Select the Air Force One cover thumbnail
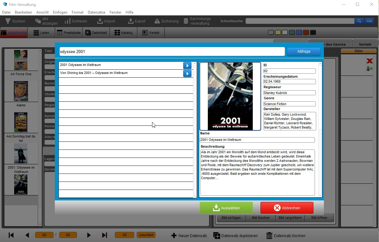This screenshot has width=379, height=242. [x=21, y=60]
